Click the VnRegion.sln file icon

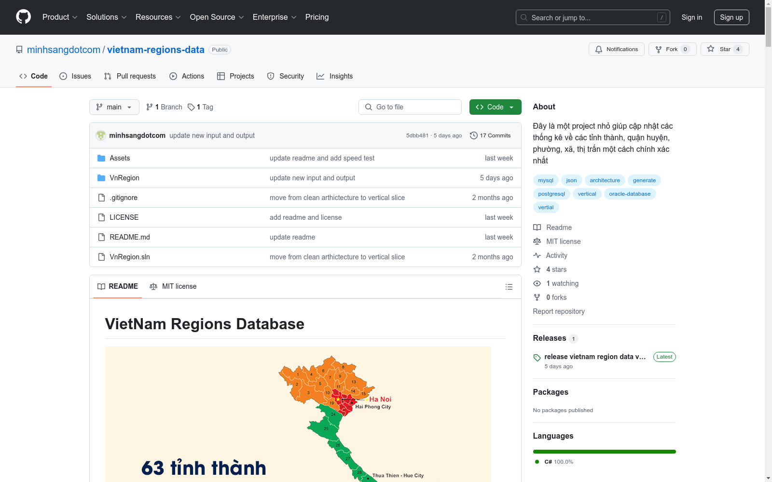(101, 257)
